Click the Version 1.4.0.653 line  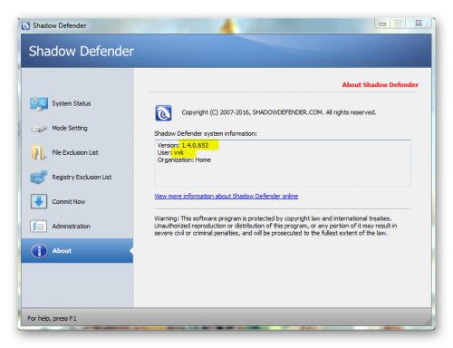tap(183, 145)
